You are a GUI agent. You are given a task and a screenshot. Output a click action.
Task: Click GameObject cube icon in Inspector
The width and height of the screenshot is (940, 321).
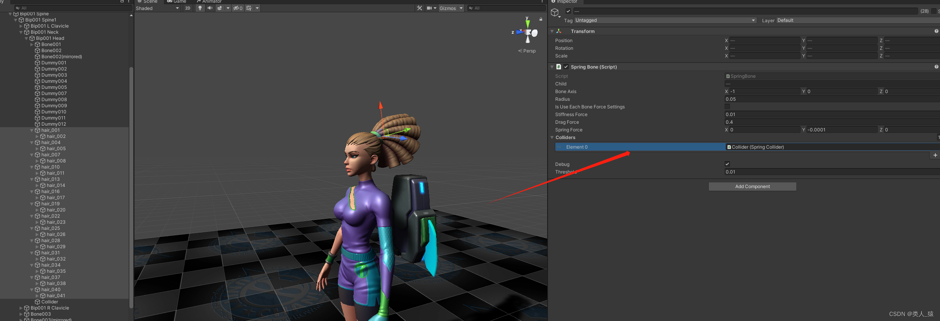[555, 13]
